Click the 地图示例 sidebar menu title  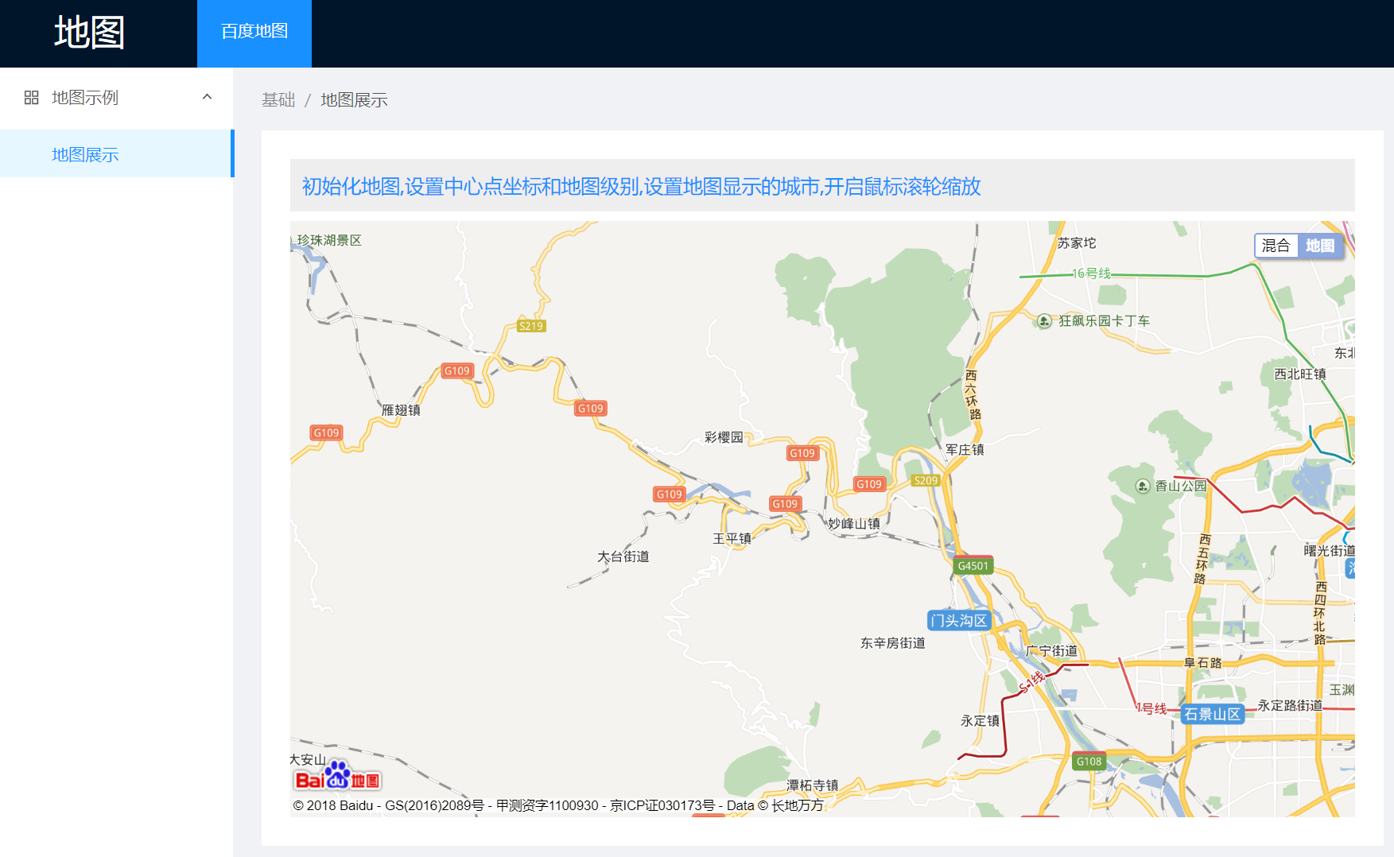[85, 98]
